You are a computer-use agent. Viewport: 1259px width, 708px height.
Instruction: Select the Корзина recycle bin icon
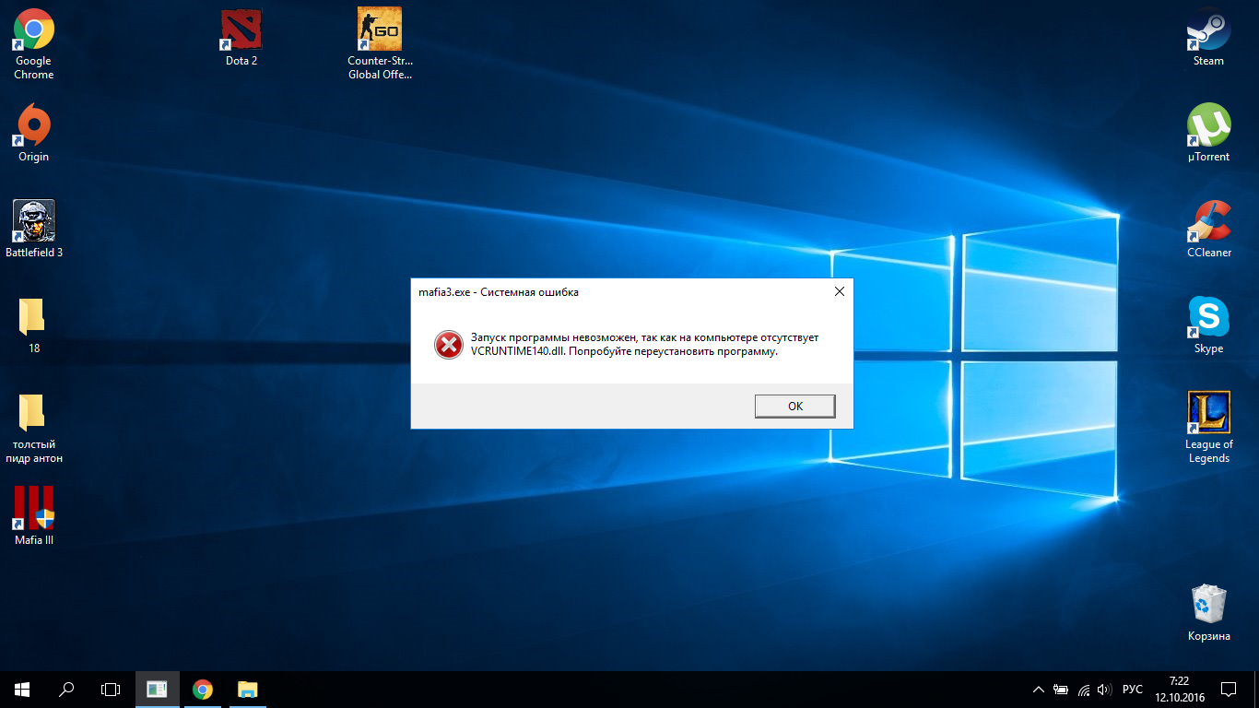[x=1208, y=613]
